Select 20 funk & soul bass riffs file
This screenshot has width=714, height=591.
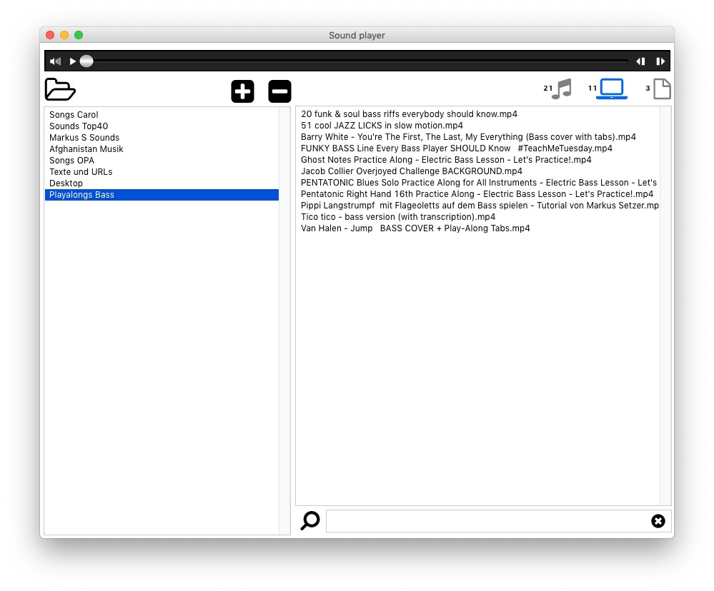tap(477, 114)
